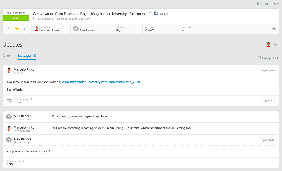Image resolution: width=282 pixels, height=171 pixels.
Task: Select the Messages (4) tab
Action: 27,56
